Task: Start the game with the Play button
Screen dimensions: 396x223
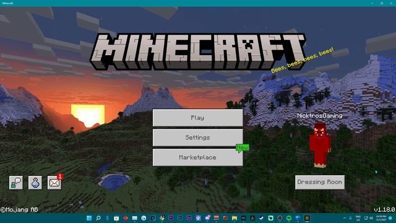Action: click(x=197, y=118)
